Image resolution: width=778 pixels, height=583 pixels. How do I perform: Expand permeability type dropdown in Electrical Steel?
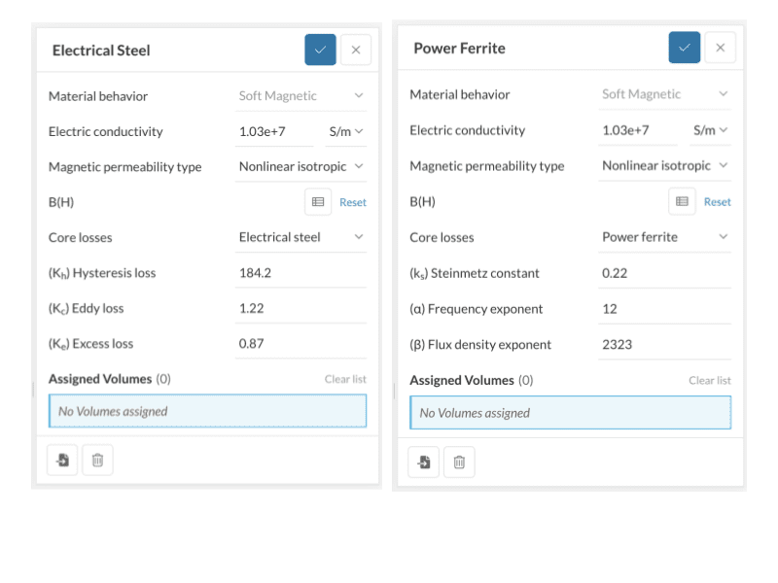click(301, 166)
